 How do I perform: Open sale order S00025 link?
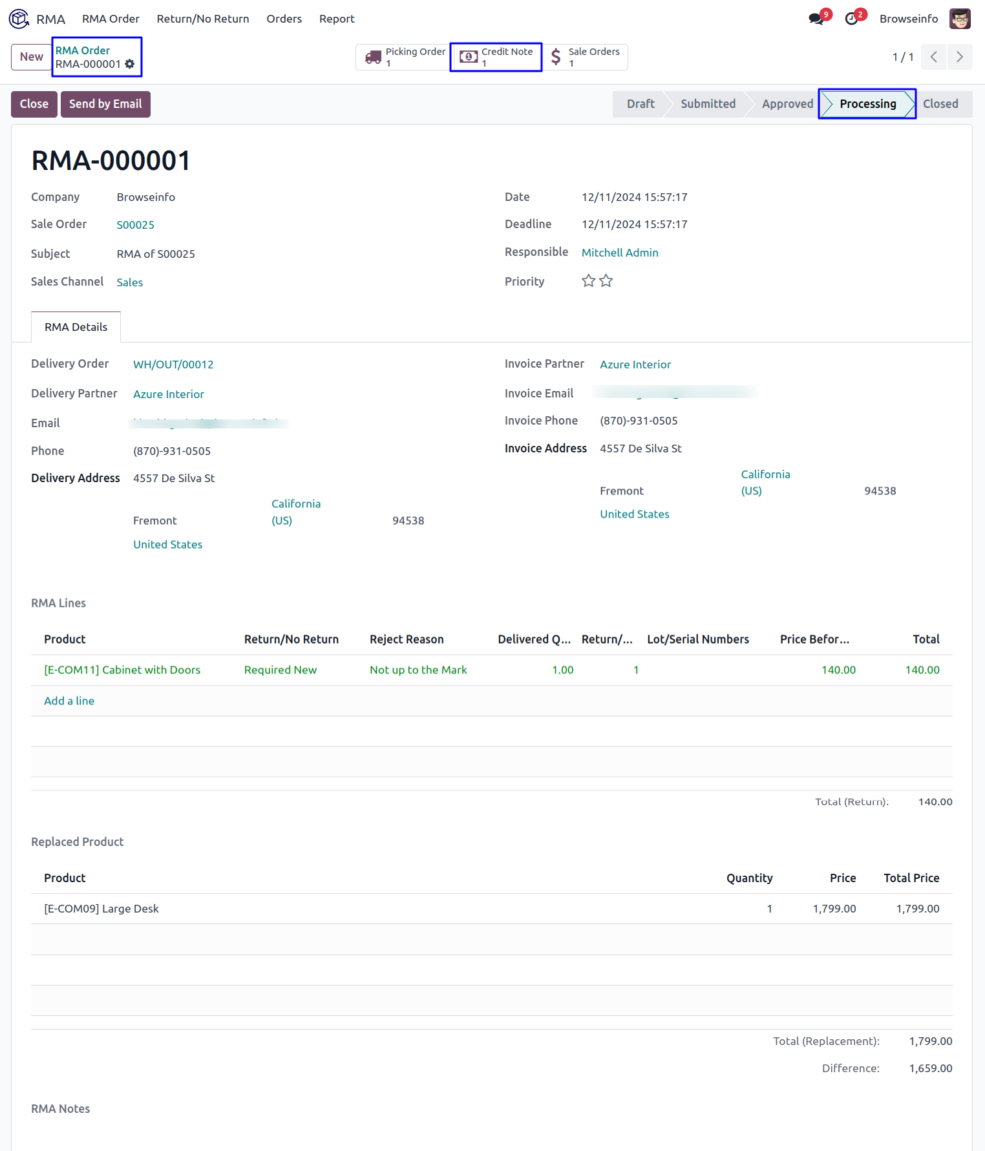135,225
